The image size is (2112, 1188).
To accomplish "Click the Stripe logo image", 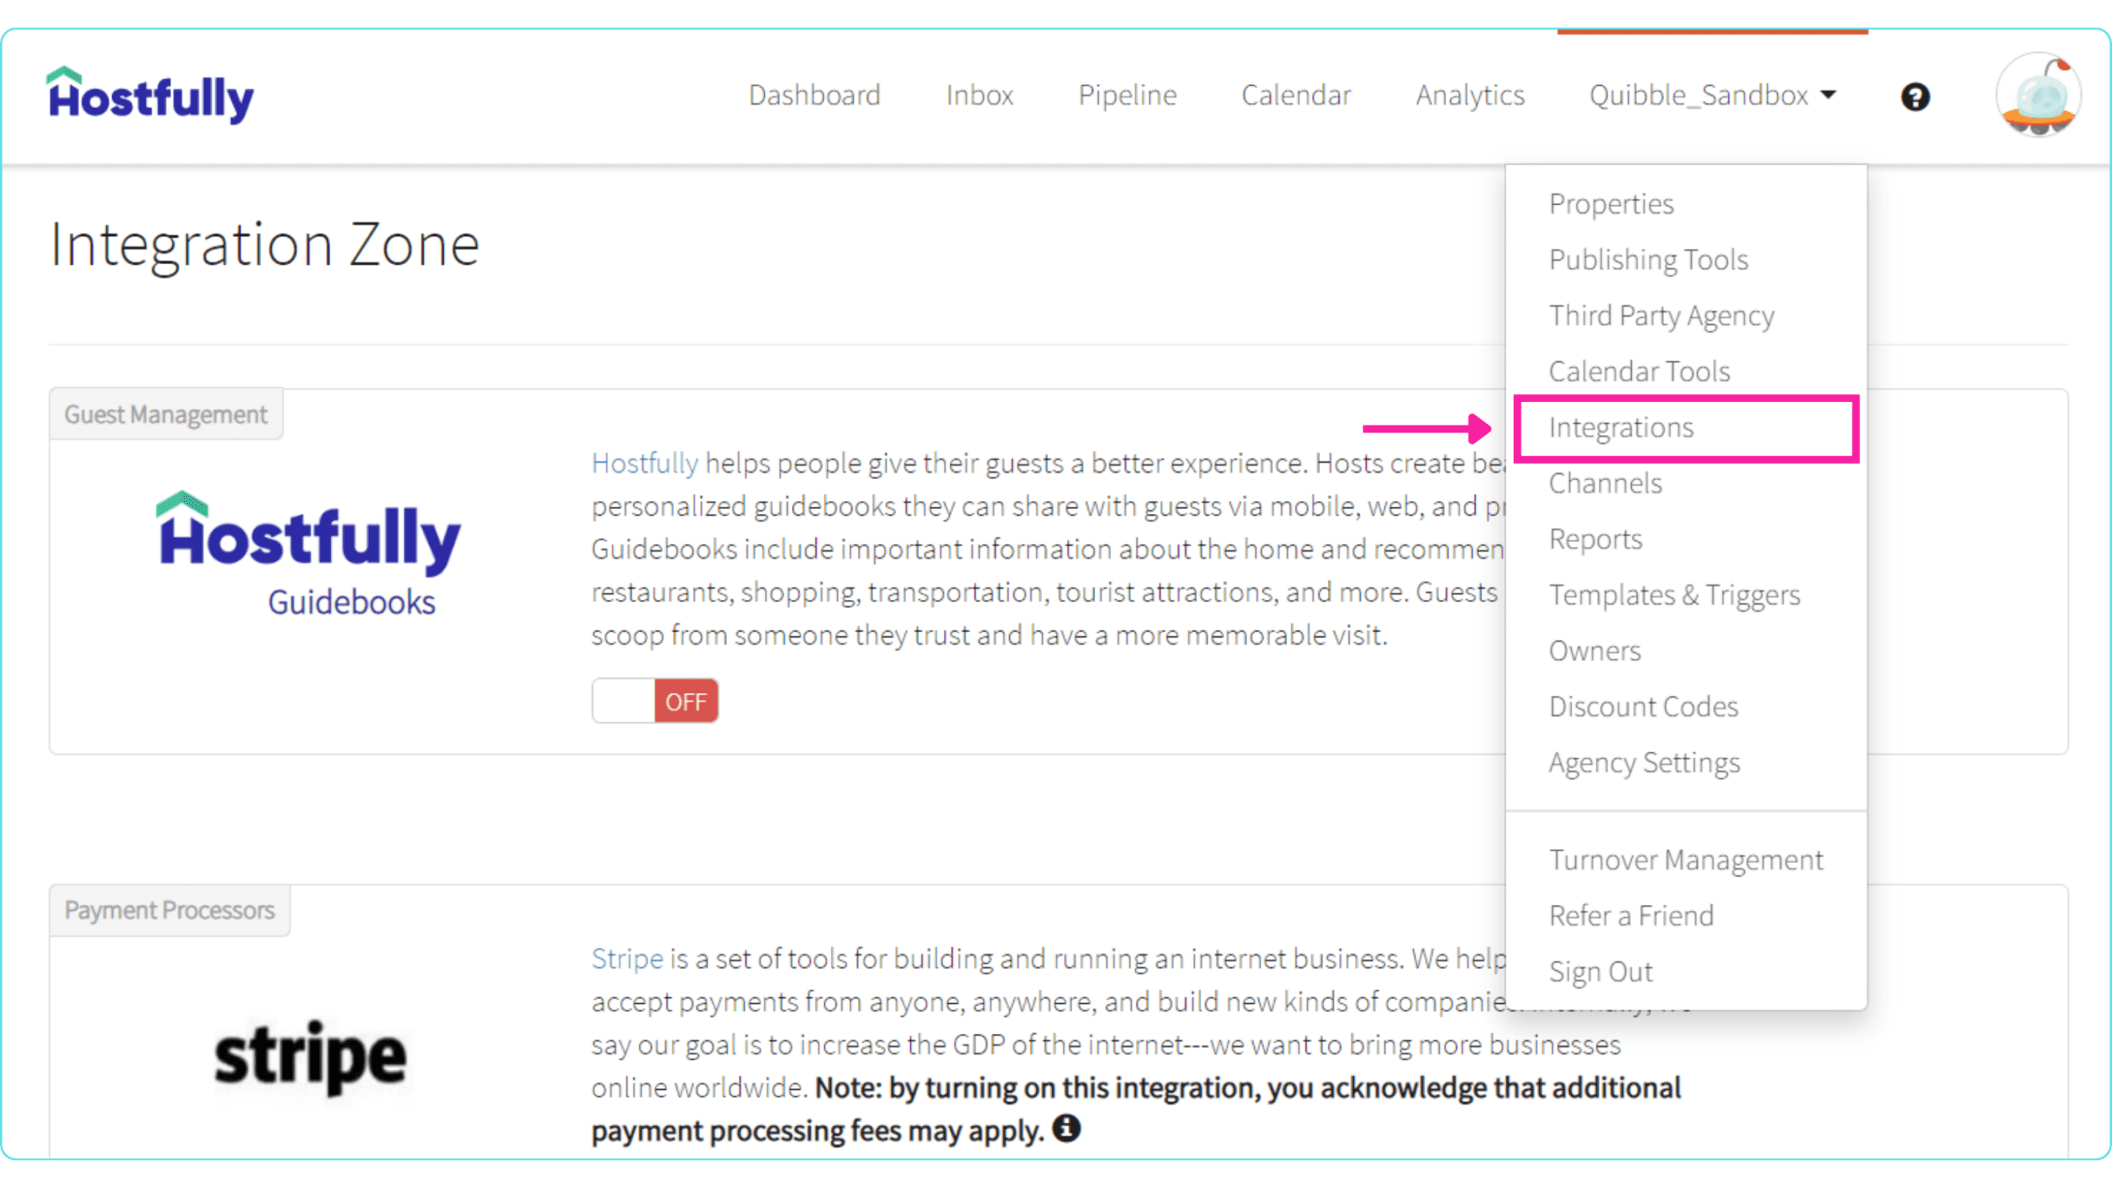I will click(310, 1058).
